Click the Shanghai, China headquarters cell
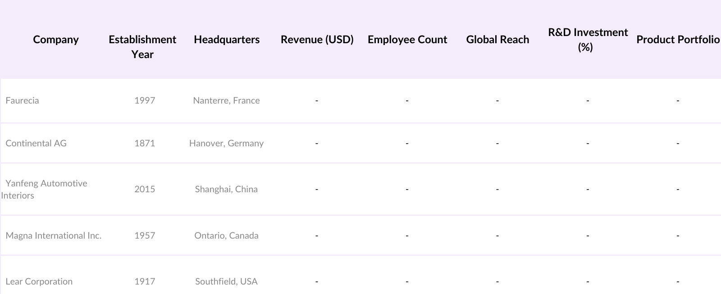This screenshot has height=294, width=721. coord(226,189)
